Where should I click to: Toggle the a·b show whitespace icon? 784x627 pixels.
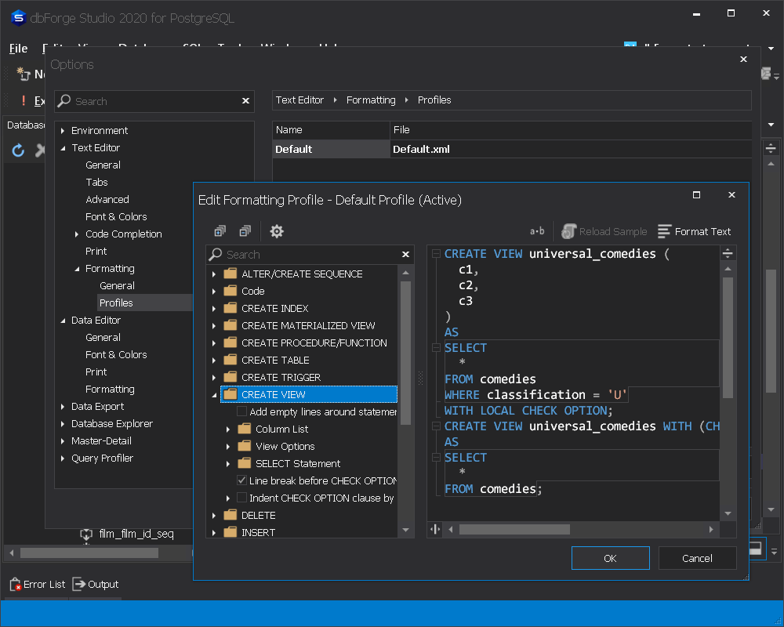pyautogui.click(x=537, y=231)
